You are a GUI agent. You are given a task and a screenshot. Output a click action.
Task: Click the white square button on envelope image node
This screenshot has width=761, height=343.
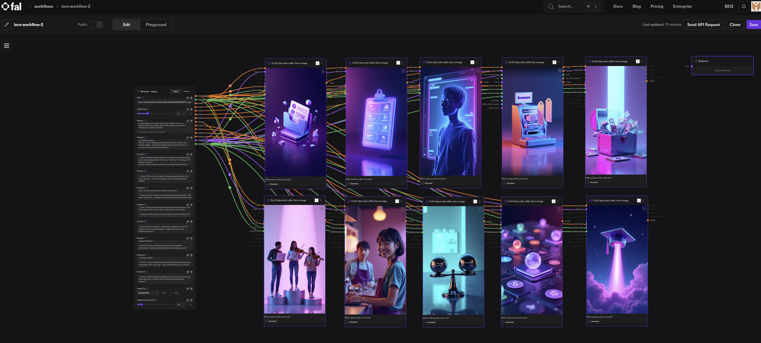click(x=317, y=63)
